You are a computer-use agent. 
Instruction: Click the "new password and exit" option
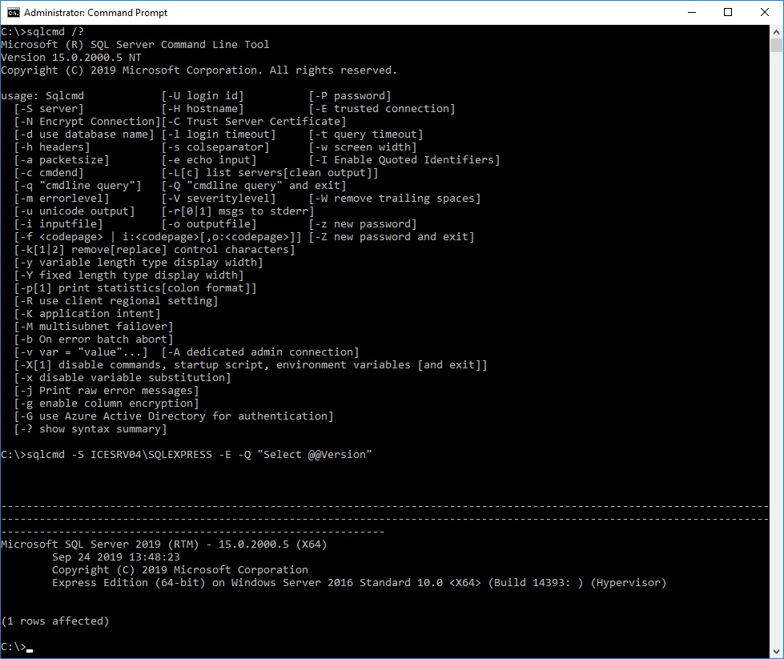(392, 237)
